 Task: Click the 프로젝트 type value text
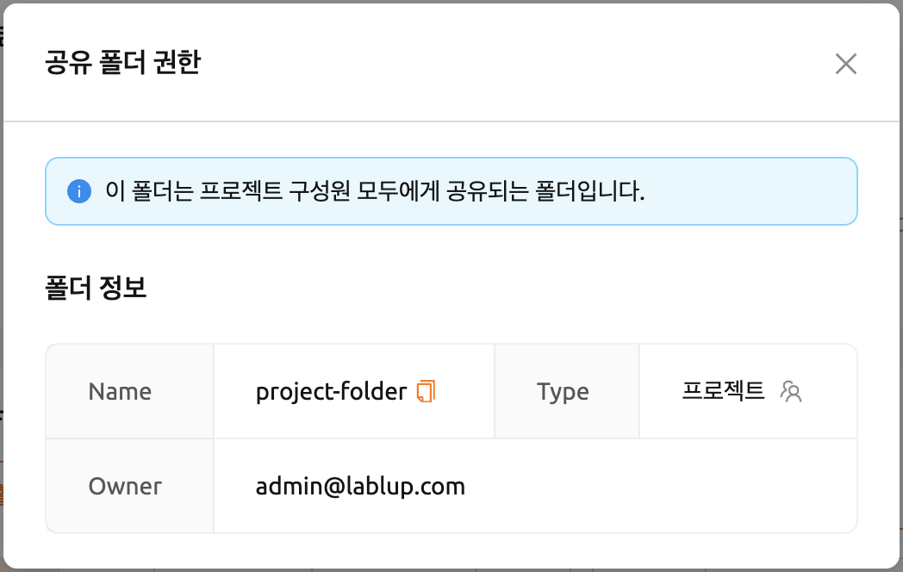pos(723,391)
